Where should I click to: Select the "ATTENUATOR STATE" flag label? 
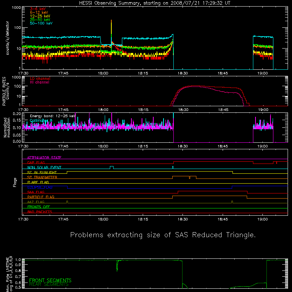(44, 158)
